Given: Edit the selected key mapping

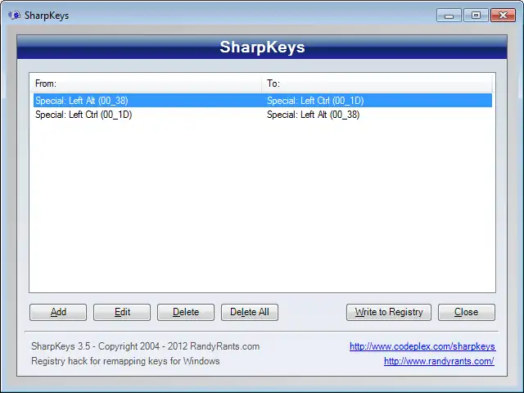Looking at the screenshot, I should pyautogui.click(x=122, y=312).
